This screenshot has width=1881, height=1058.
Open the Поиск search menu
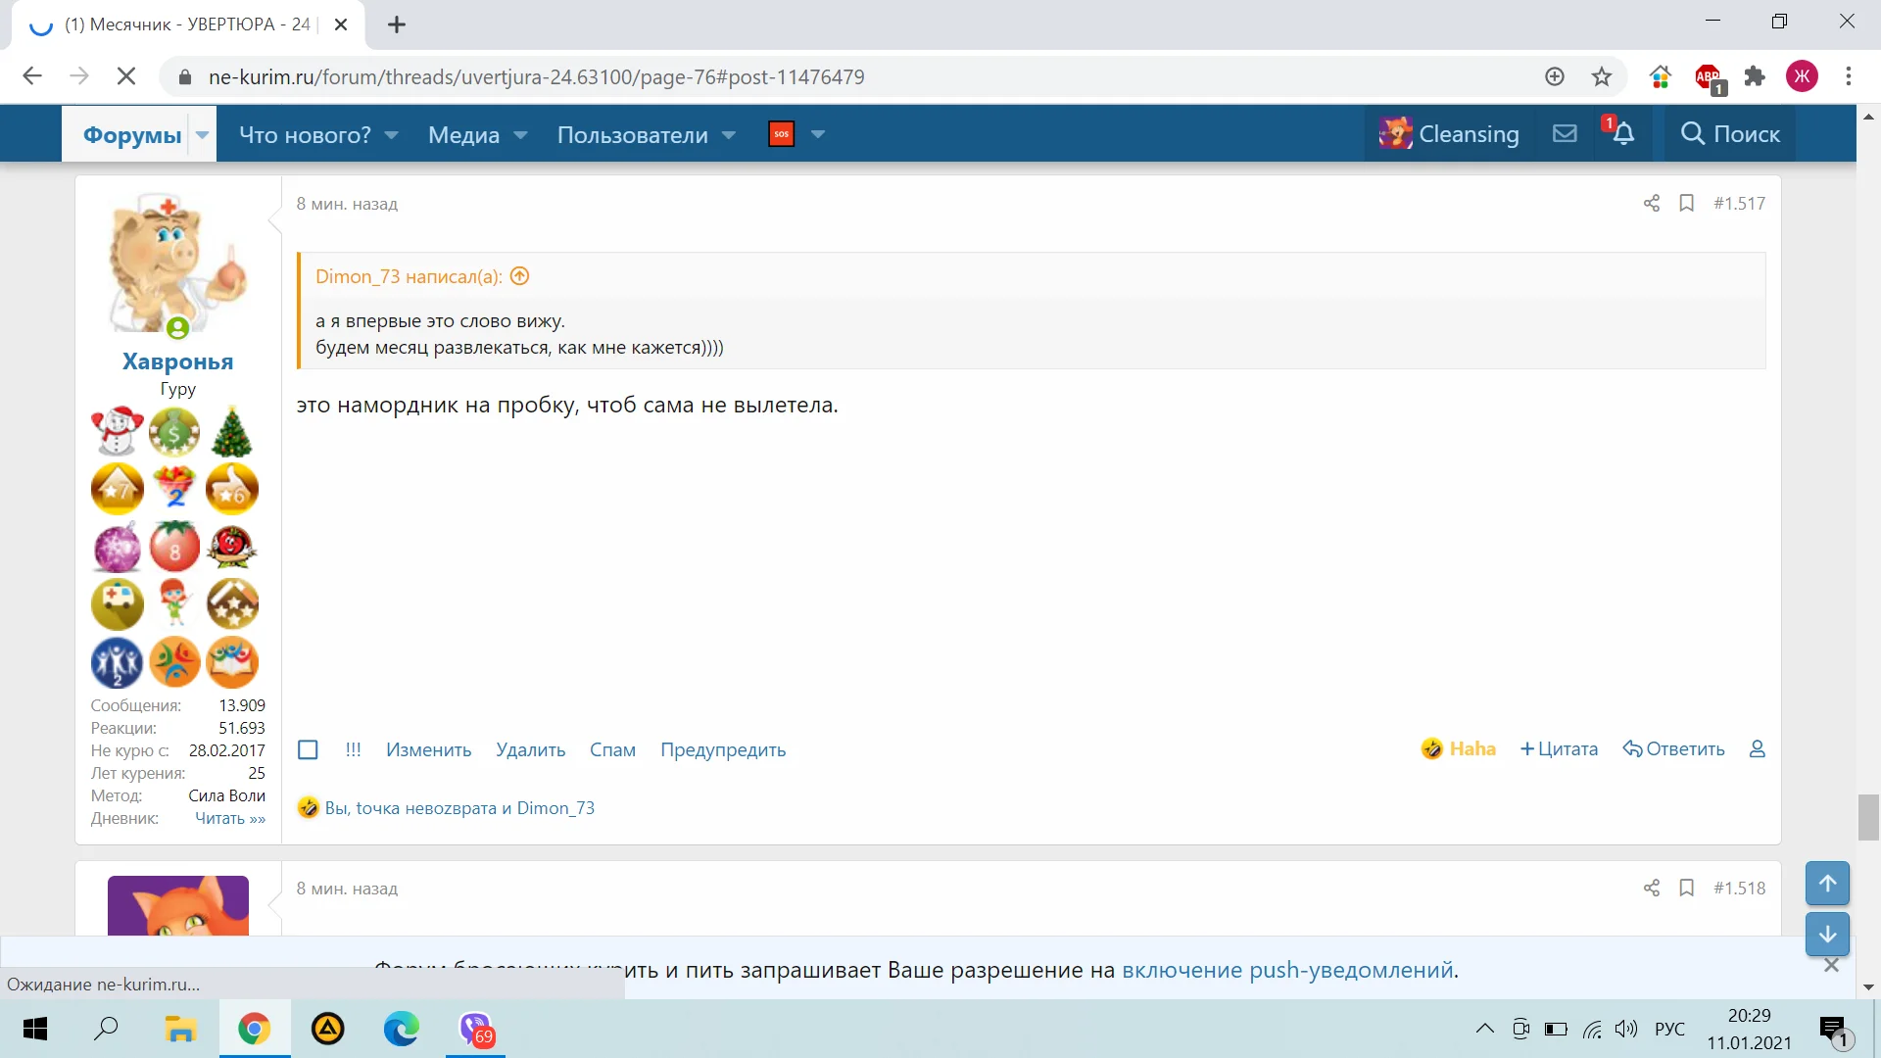coord(1730,134)
